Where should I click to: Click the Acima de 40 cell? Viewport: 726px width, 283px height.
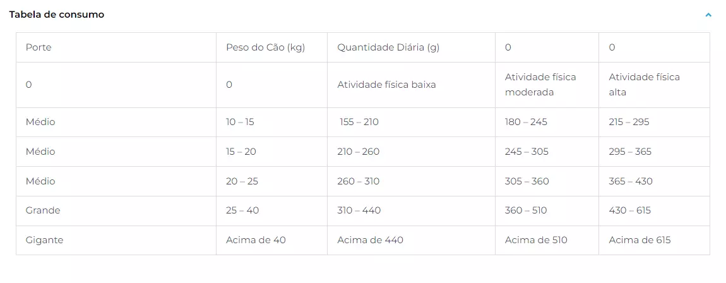(x=272, y=240)
